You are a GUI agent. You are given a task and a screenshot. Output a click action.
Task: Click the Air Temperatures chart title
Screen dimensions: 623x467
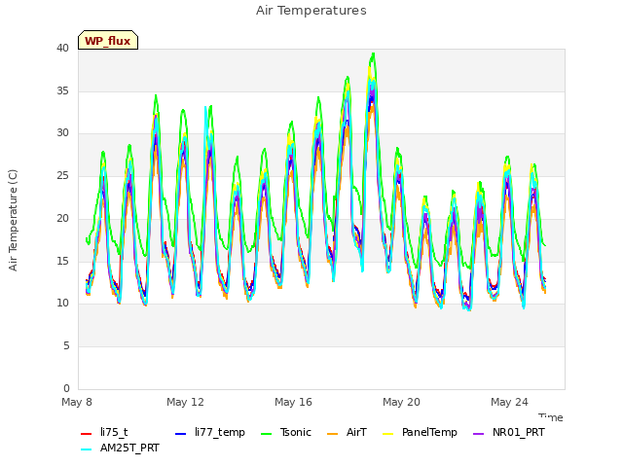tap(311, 11)
